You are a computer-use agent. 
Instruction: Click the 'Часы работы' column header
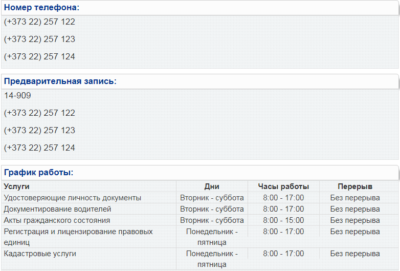(x=283, y=186)
